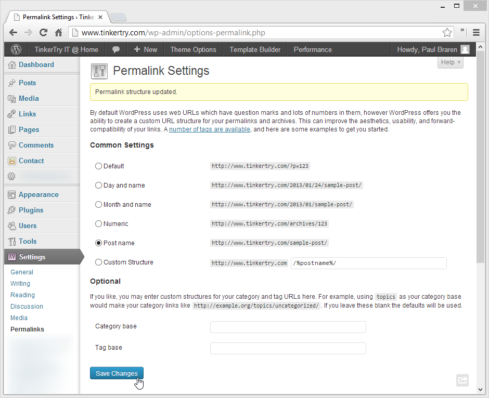Viewport: 489px width, 398px height.
Task: Select the Month and name option
Action: pos(98,205)
